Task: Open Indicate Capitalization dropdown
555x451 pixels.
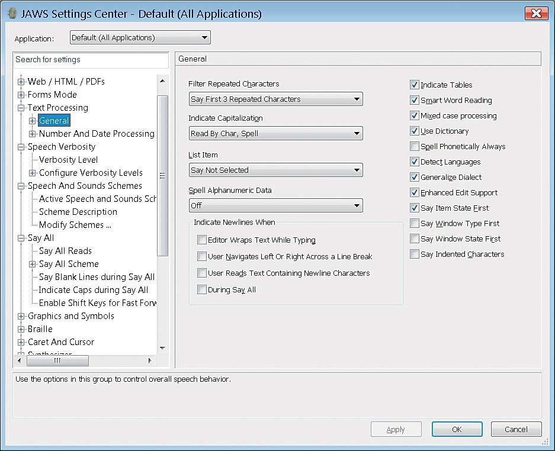Action: [276, 133]
